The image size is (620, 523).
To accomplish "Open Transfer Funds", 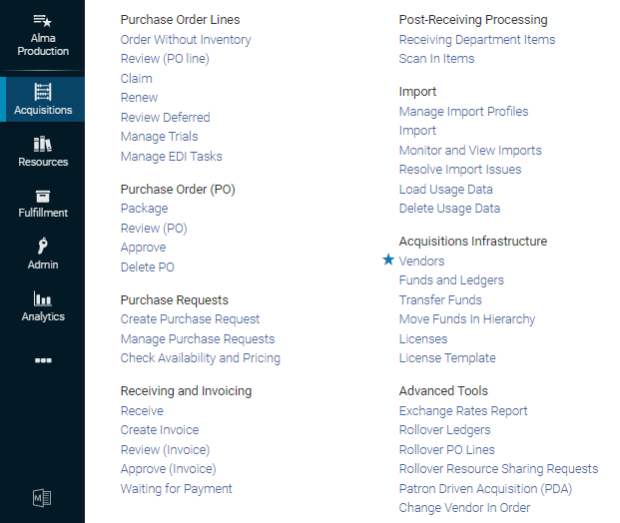I will tap(440, 300).
